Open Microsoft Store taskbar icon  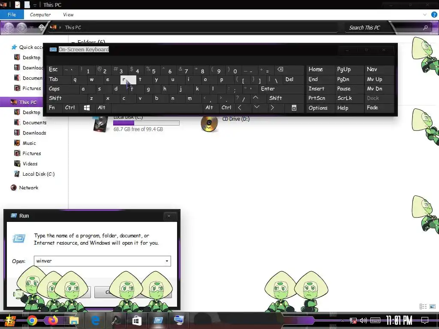click(x=137, y=320)
